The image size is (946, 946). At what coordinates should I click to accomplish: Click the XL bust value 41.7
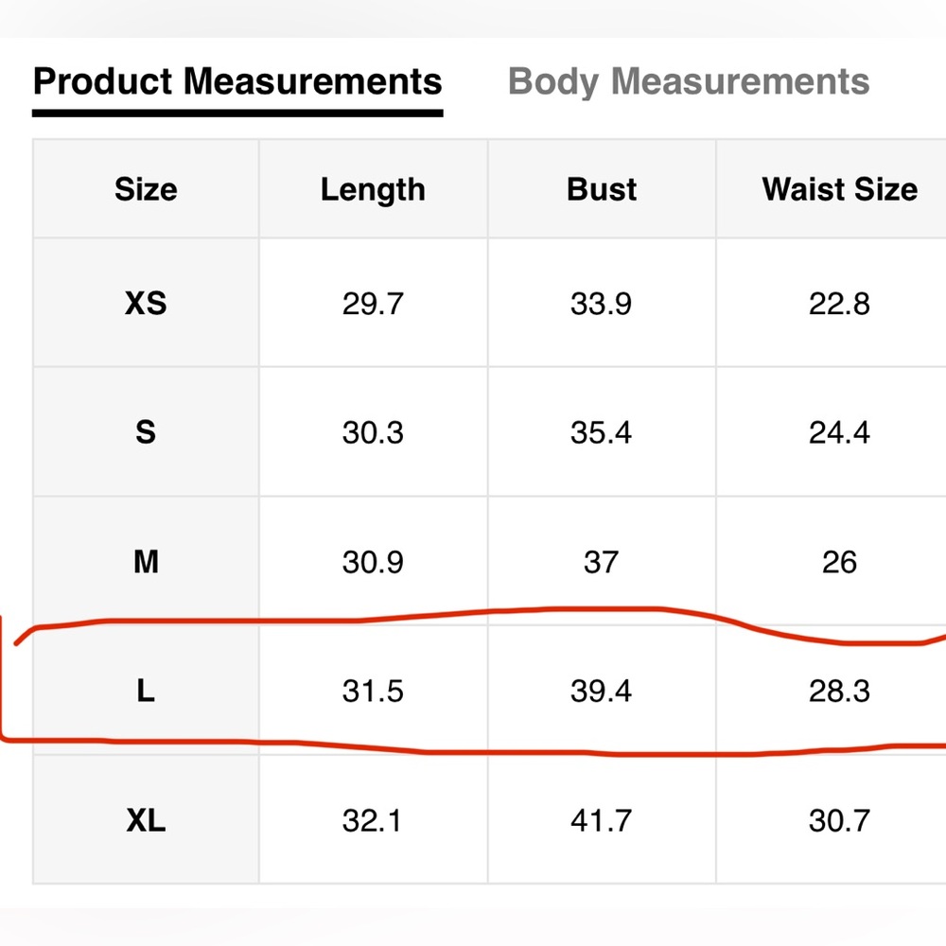[602, 820]
